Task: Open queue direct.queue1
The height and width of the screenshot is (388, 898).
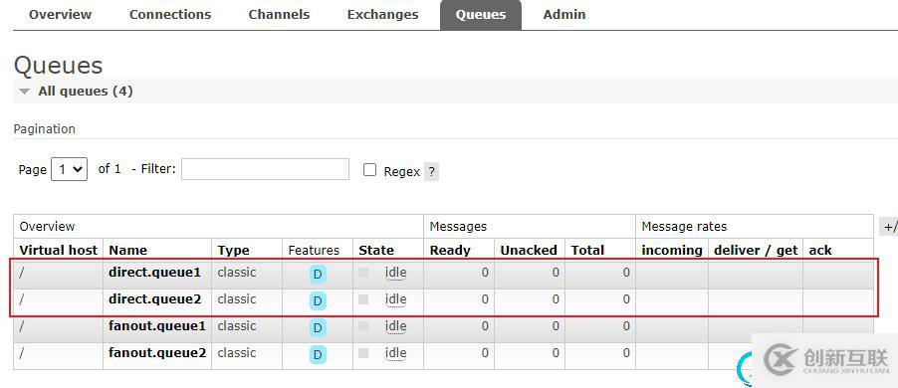Action: [154, 273]
